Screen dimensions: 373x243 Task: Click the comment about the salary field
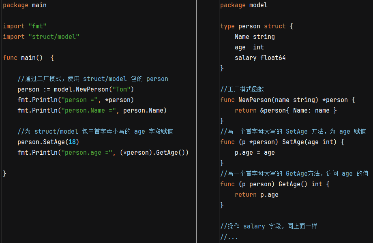coord(268,226)
